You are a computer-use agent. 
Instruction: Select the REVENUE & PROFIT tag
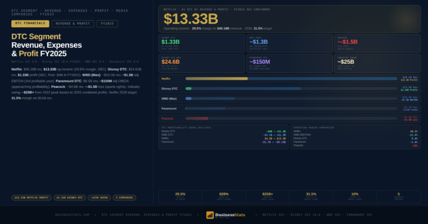click(73, 24)
